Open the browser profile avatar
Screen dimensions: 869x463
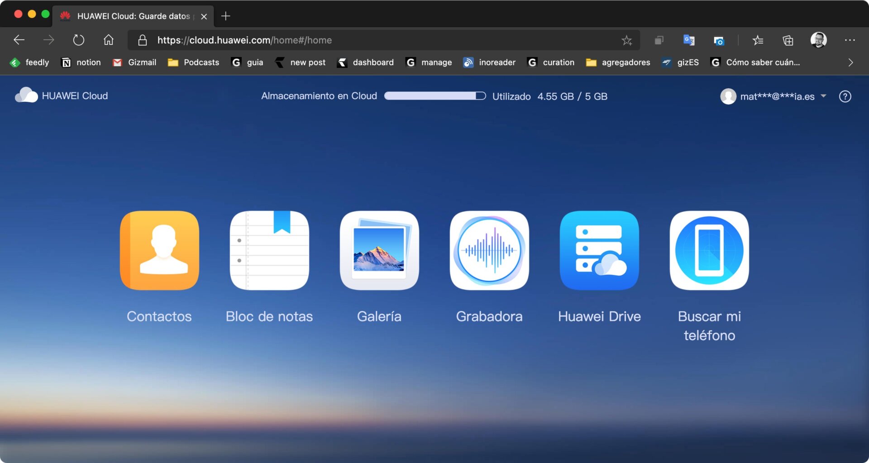coord(818,40)
